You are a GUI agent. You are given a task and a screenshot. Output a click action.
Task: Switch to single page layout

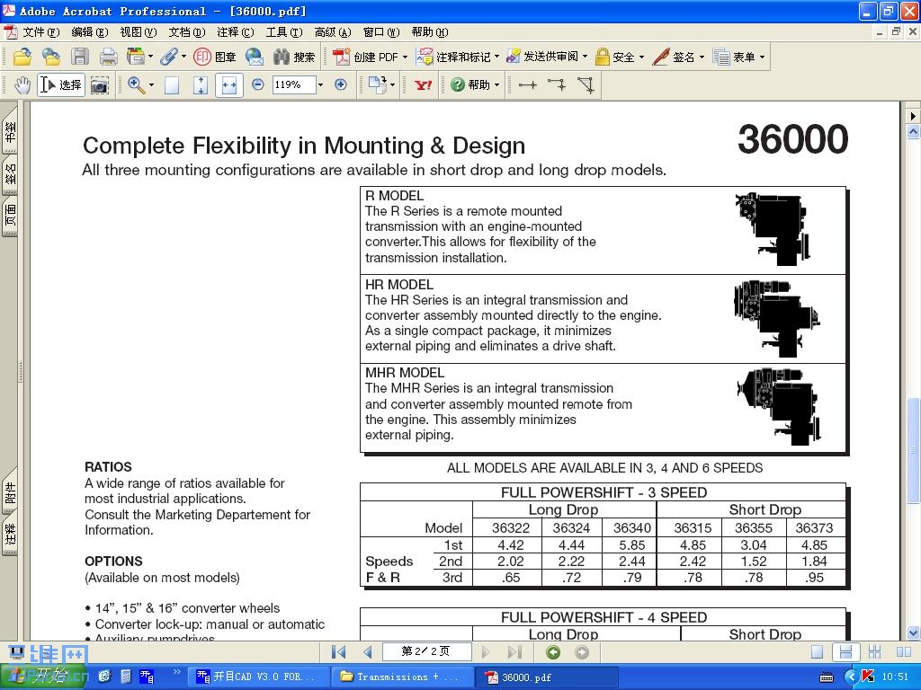click(817, 652)
